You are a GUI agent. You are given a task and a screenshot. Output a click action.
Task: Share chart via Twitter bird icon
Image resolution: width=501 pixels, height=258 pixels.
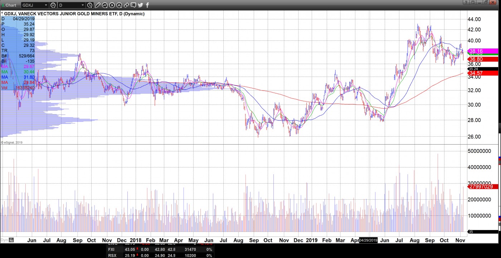click(x=140, y=5)
